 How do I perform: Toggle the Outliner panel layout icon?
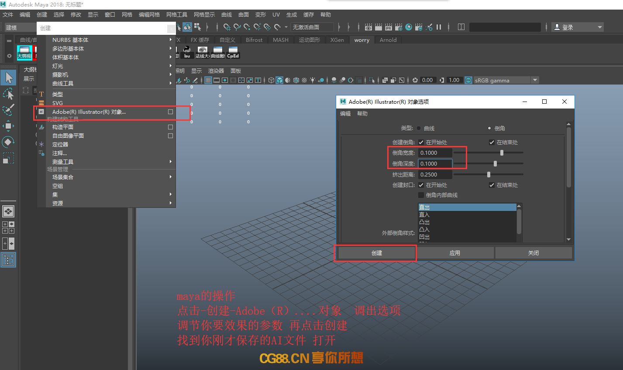9,260
